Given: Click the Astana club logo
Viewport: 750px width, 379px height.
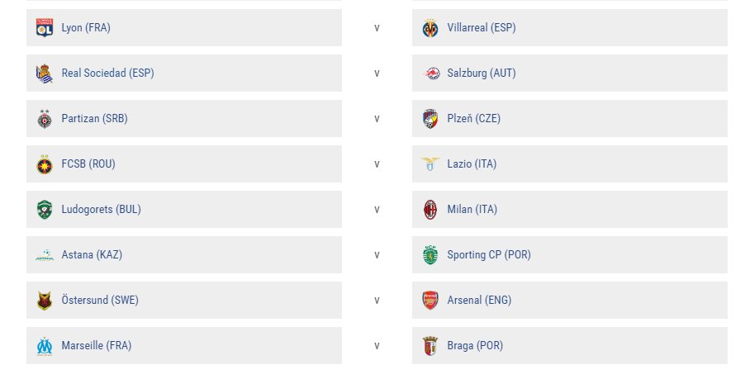Looking at the screenshot, I should pos(45,255).
